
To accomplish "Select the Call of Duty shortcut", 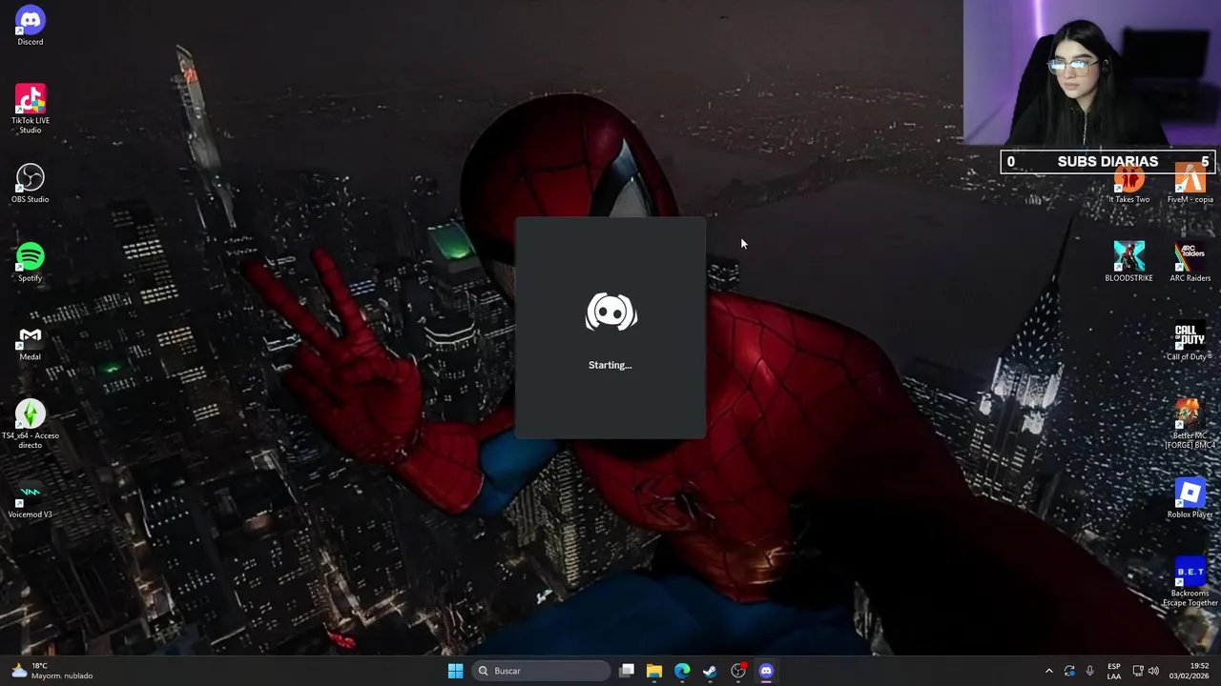I will 1190,342.
